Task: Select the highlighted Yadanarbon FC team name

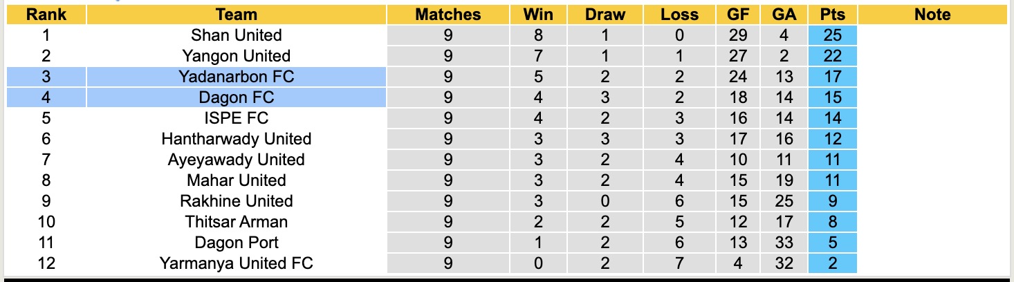Action: pyautogui.click(x=236, y=77)
